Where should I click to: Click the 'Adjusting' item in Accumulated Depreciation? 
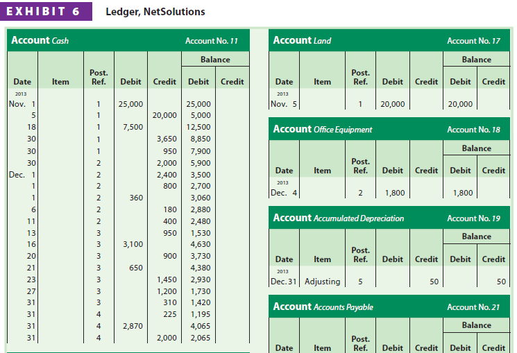[x=323, y=282]
